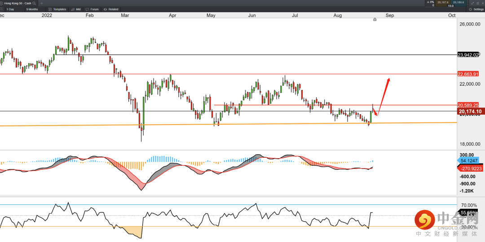This screenshot has height=242, width=485.
Task: Open the Forum speech bubble button
Action: [x=92, y=9]
